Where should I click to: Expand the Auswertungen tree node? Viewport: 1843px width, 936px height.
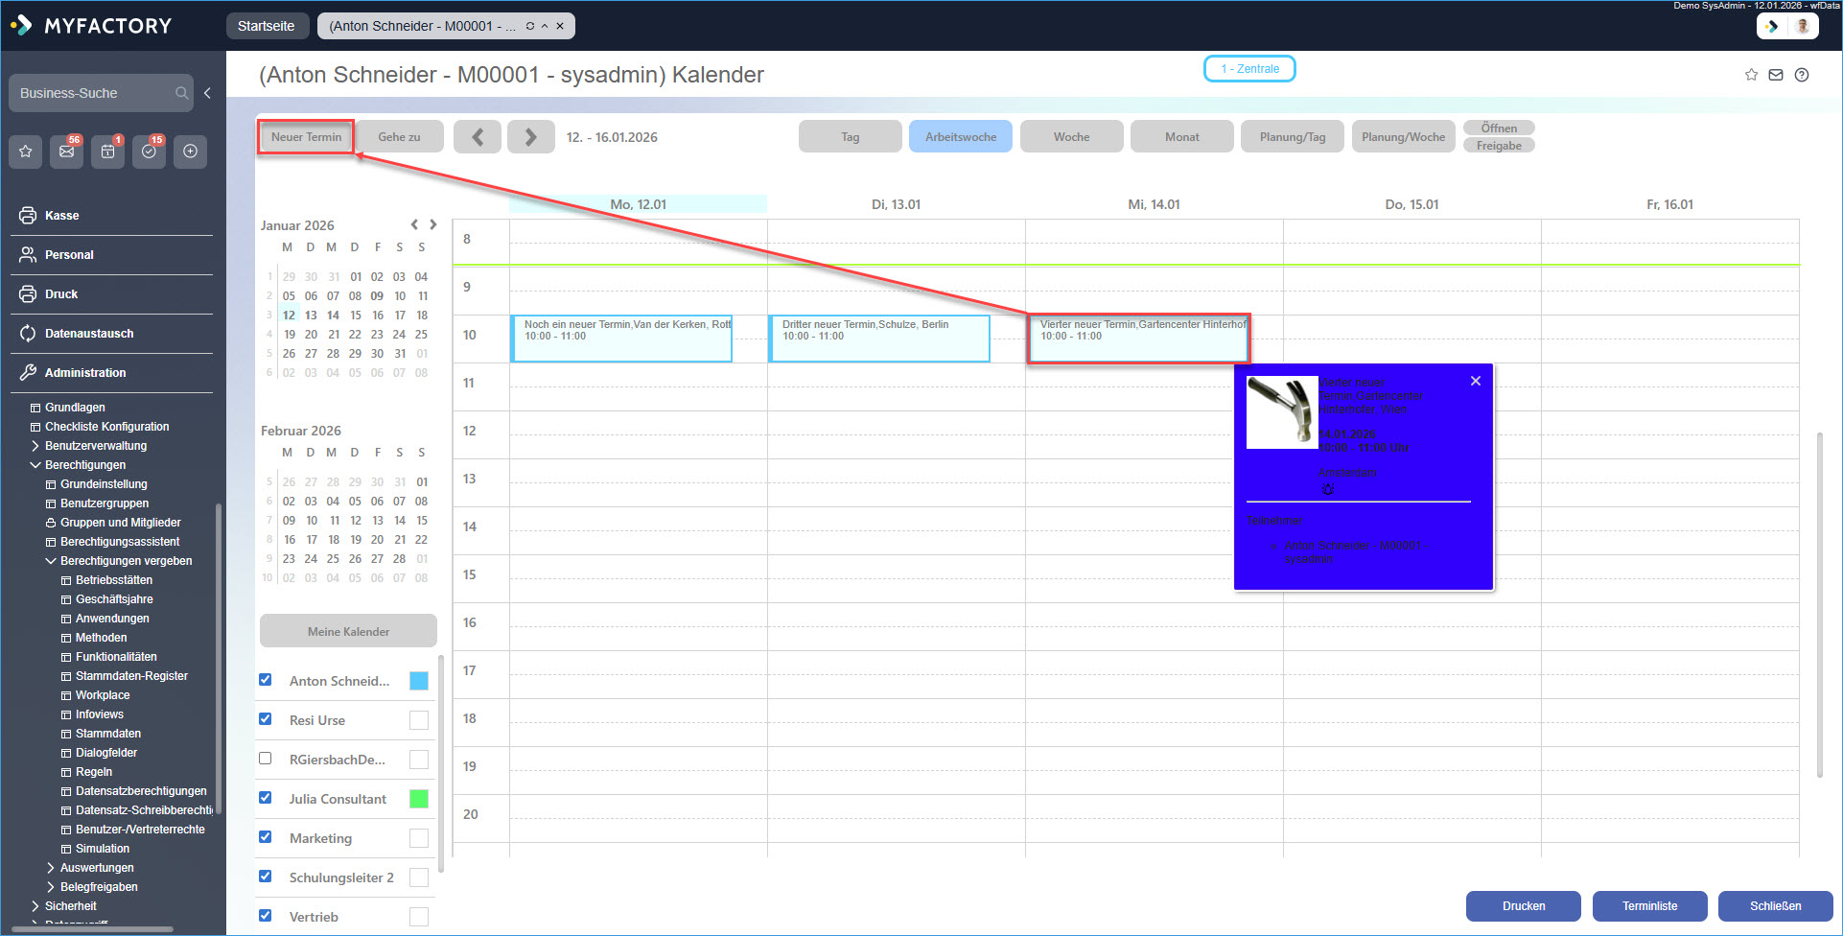[x=51, y=868]
